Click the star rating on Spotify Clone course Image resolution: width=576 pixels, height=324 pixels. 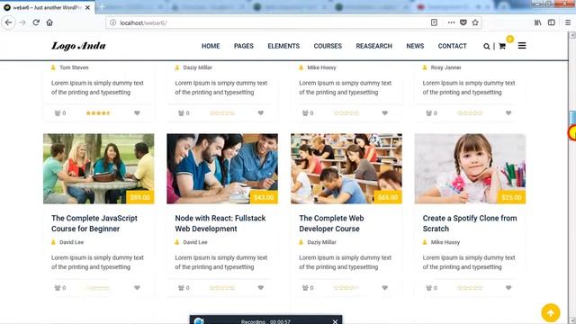(470, 288)
